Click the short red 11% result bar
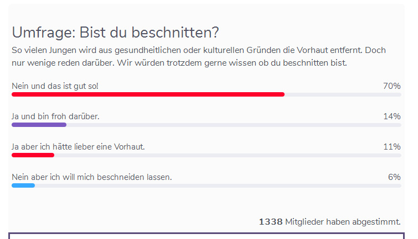 click(33, 155)
